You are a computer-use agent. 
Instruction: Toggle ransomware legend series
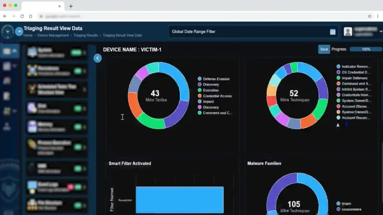[349, 209]
